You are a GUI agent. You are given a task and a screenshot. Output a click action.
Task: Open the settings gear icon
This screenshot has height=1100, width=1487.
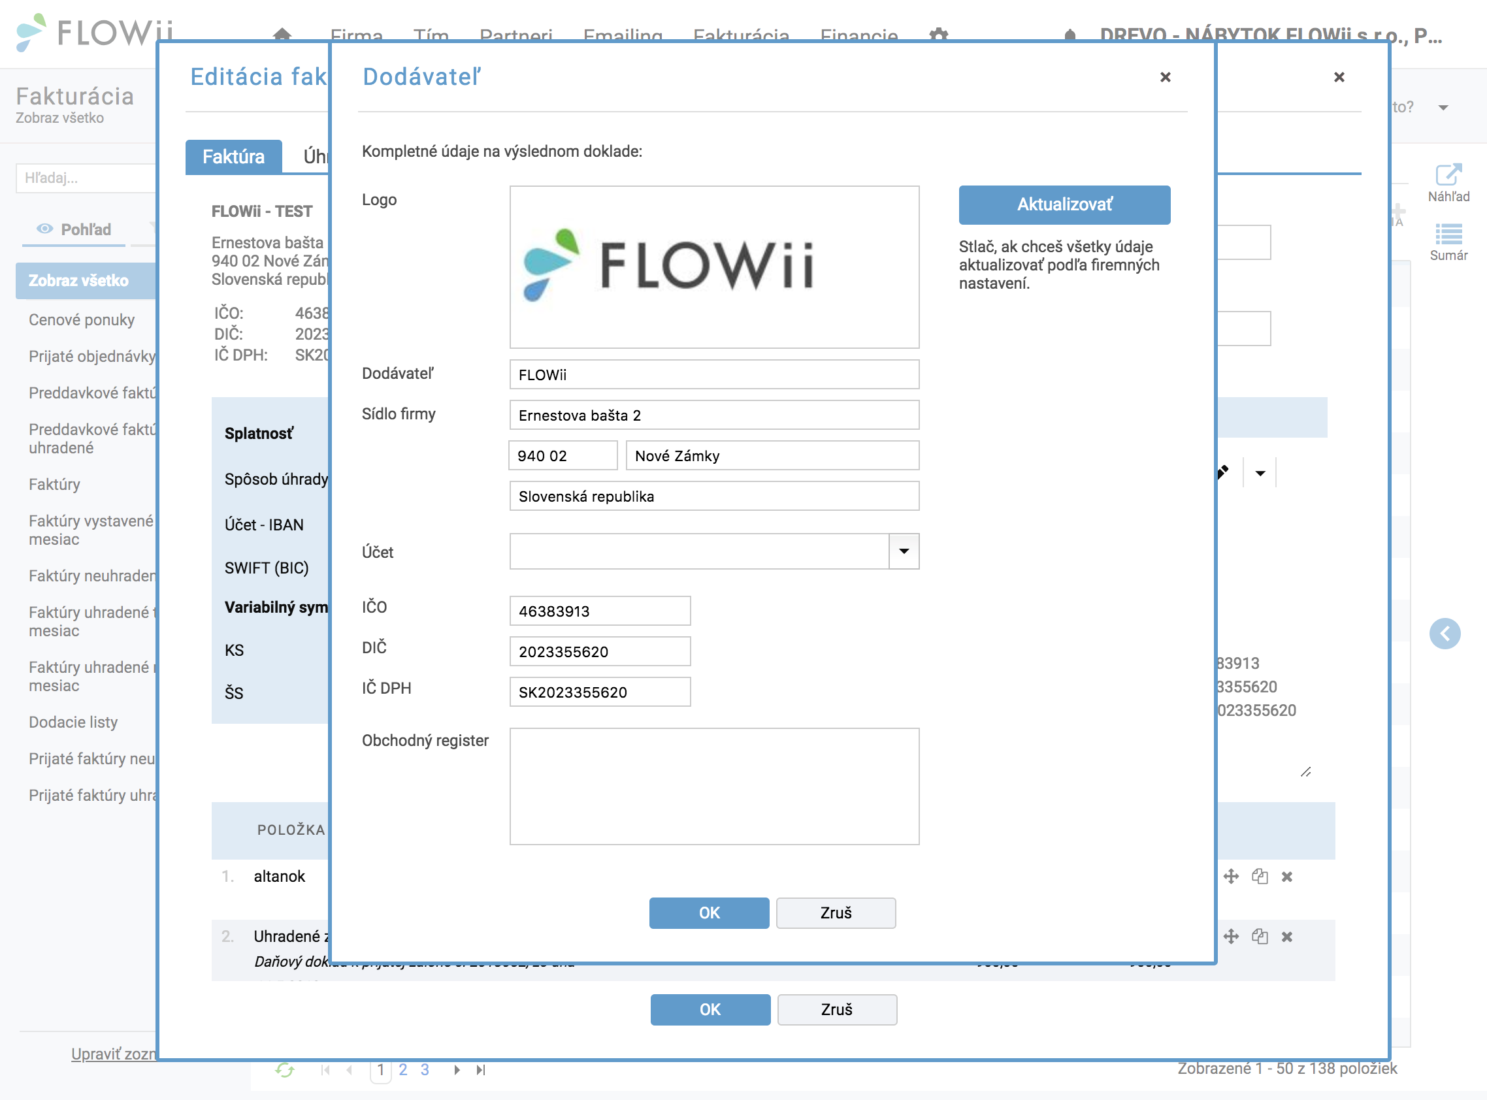[938, 35]
